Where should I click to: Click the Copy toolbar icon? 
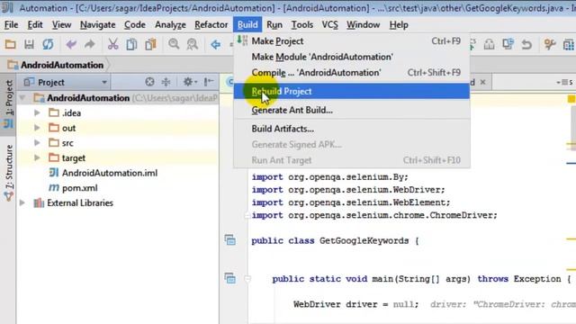click(x=131, y=45)
